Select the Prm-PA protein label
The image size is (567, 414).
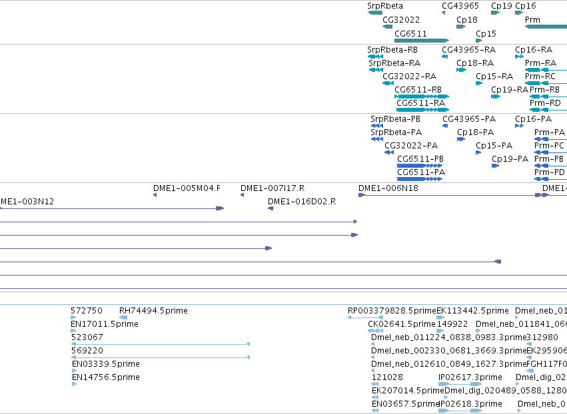pyautogui.click(x=550, y=132)
